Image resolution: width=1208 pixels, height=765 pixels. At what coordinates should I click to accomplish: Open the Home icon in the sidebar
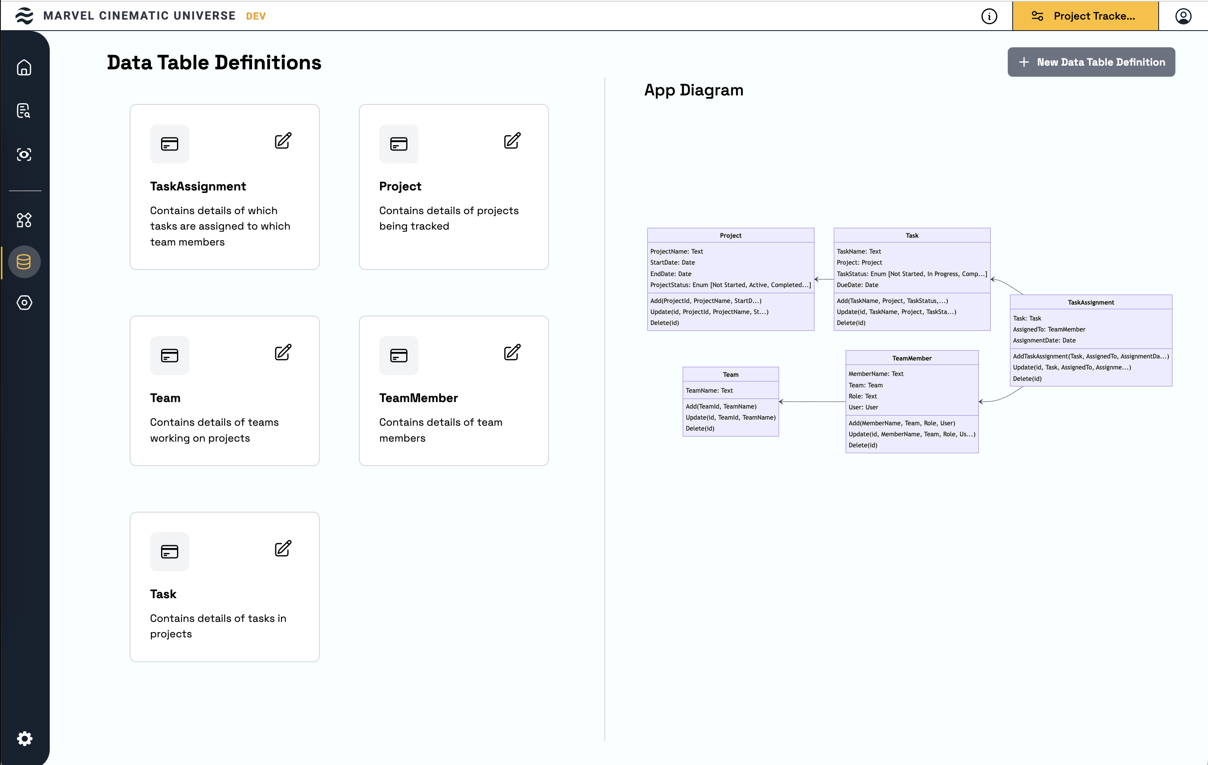(24, 68)
